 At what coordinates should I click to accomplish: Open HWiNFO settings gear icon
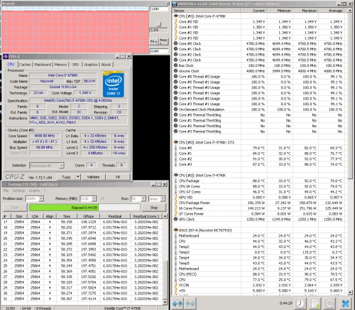tap(330, 303)
